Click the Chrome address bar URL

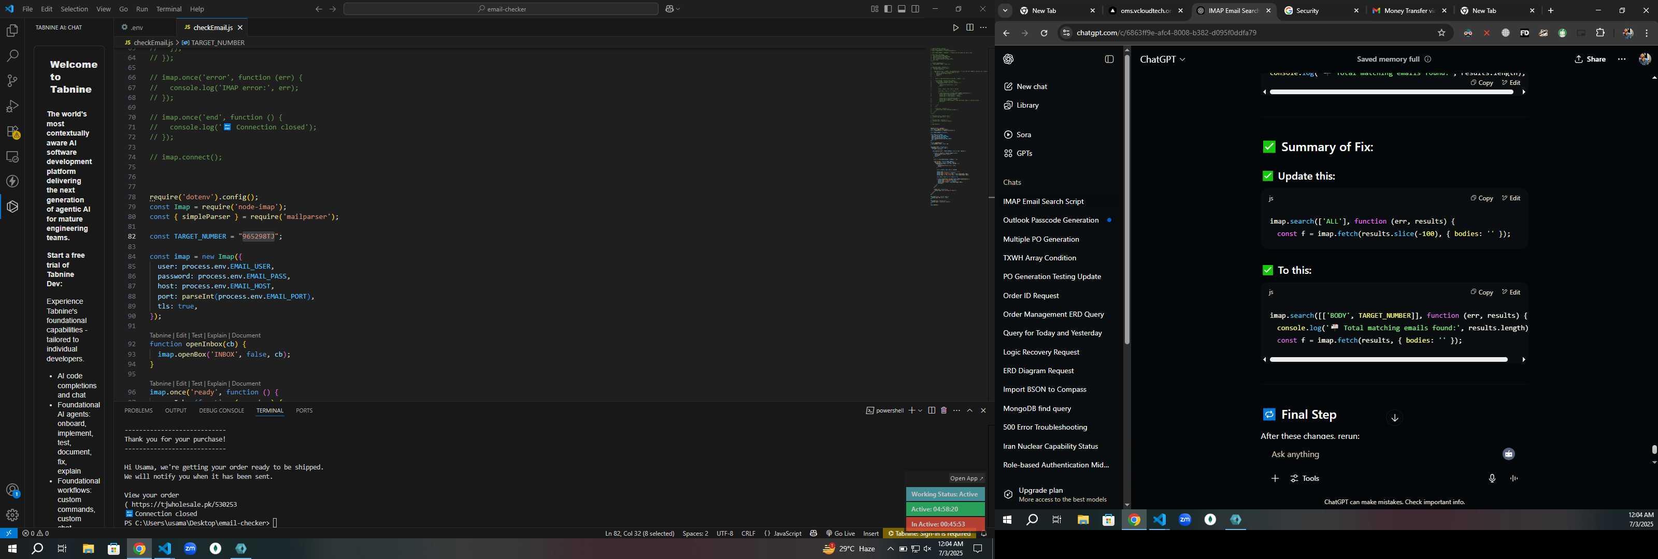pyautogui.click(x=1166, y=34)
